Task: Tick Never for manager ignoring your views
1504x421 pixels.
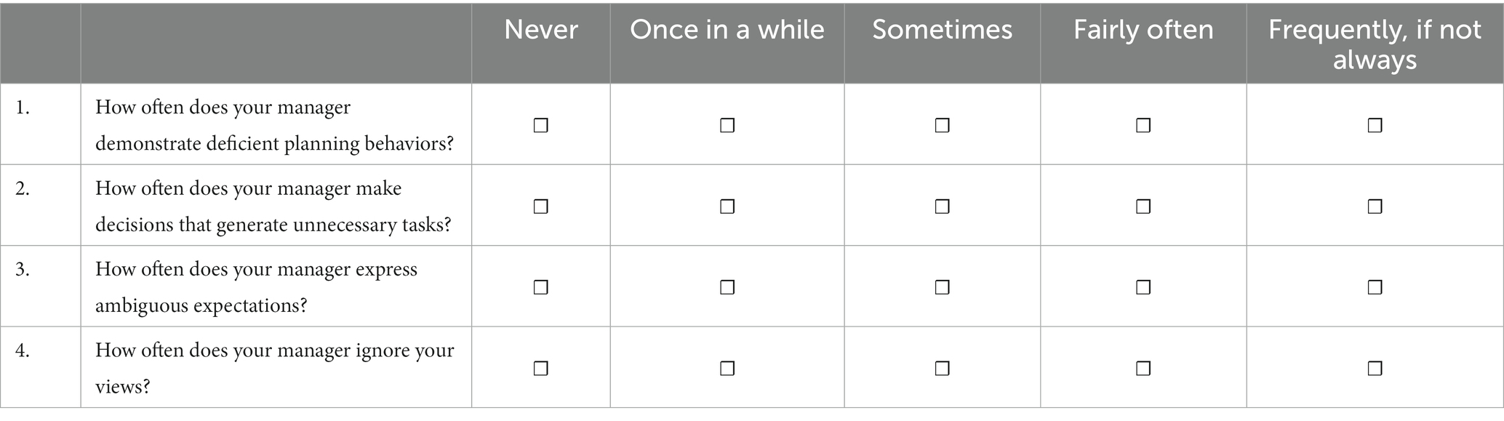Action: (x=540, y=369)
